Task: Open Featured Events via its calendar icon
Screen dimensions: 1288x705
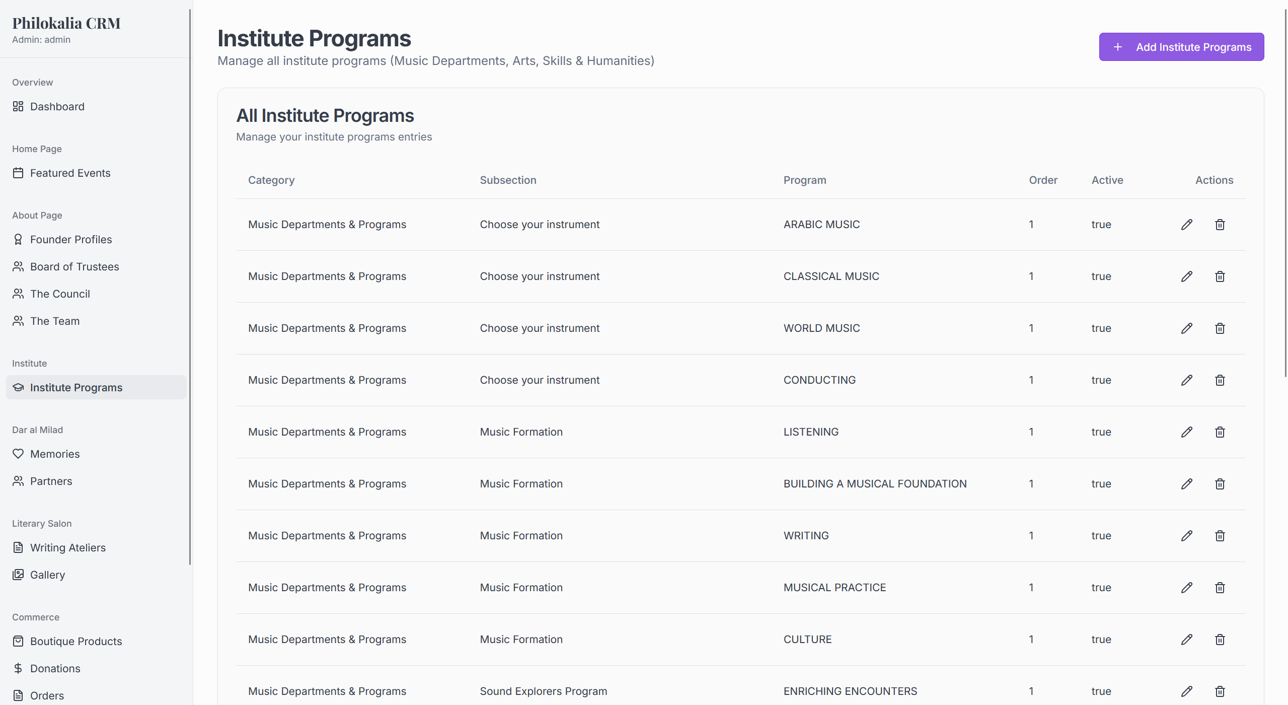Action: point(18,173)
